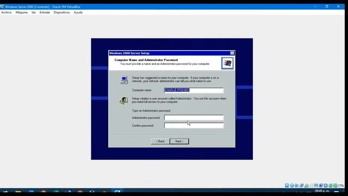Click the 'Computer name:' label
Viewport: 348px width, 196px height.
click(x=142, y=90)
